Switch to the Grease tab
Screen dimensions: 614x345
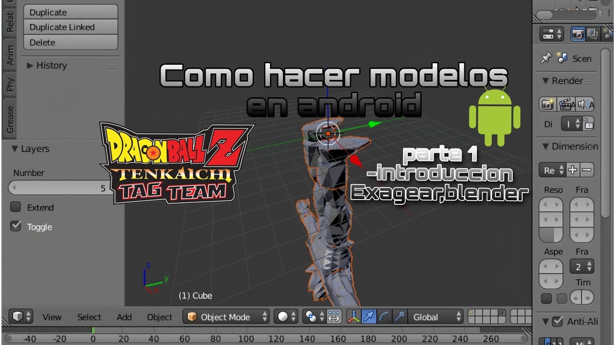(10, 119)
